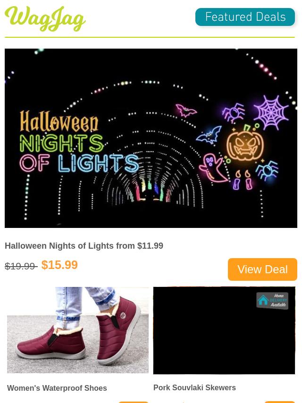This screenshot has width=302, height=403.
Task: Click the View Deal button
Action: click(x=262, y=269)
